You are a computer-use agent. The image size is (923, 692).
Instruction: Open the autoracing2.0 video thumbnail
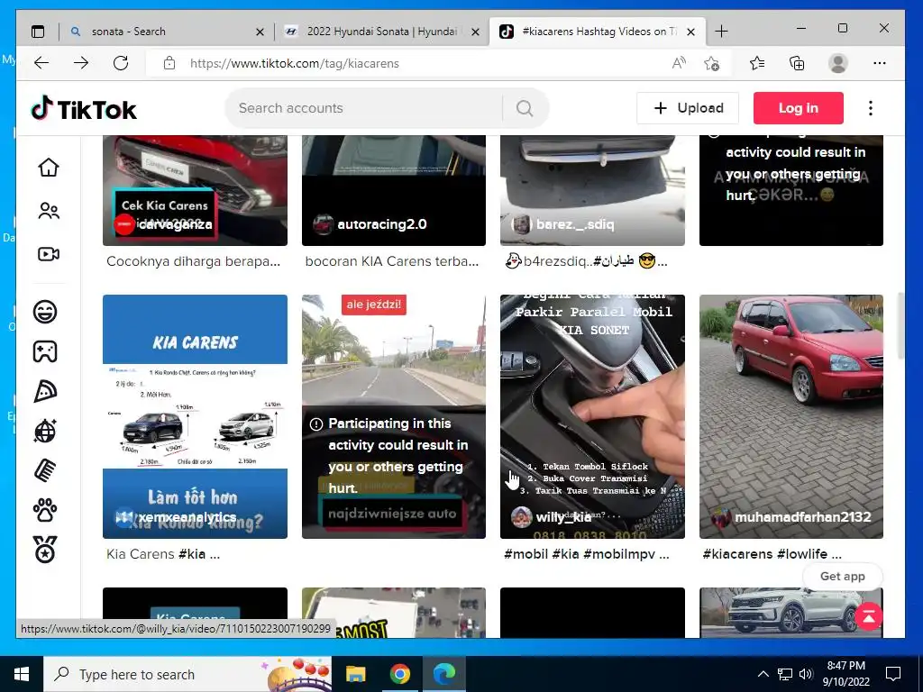(394, 190)
